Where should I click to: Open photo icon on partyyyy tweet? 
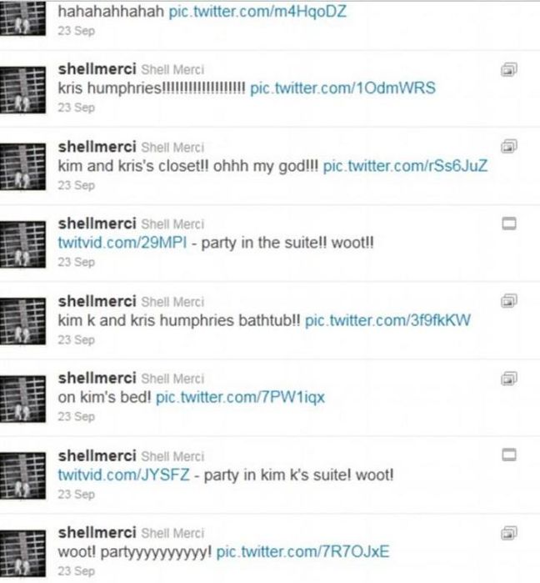click(x=509, y=533)
